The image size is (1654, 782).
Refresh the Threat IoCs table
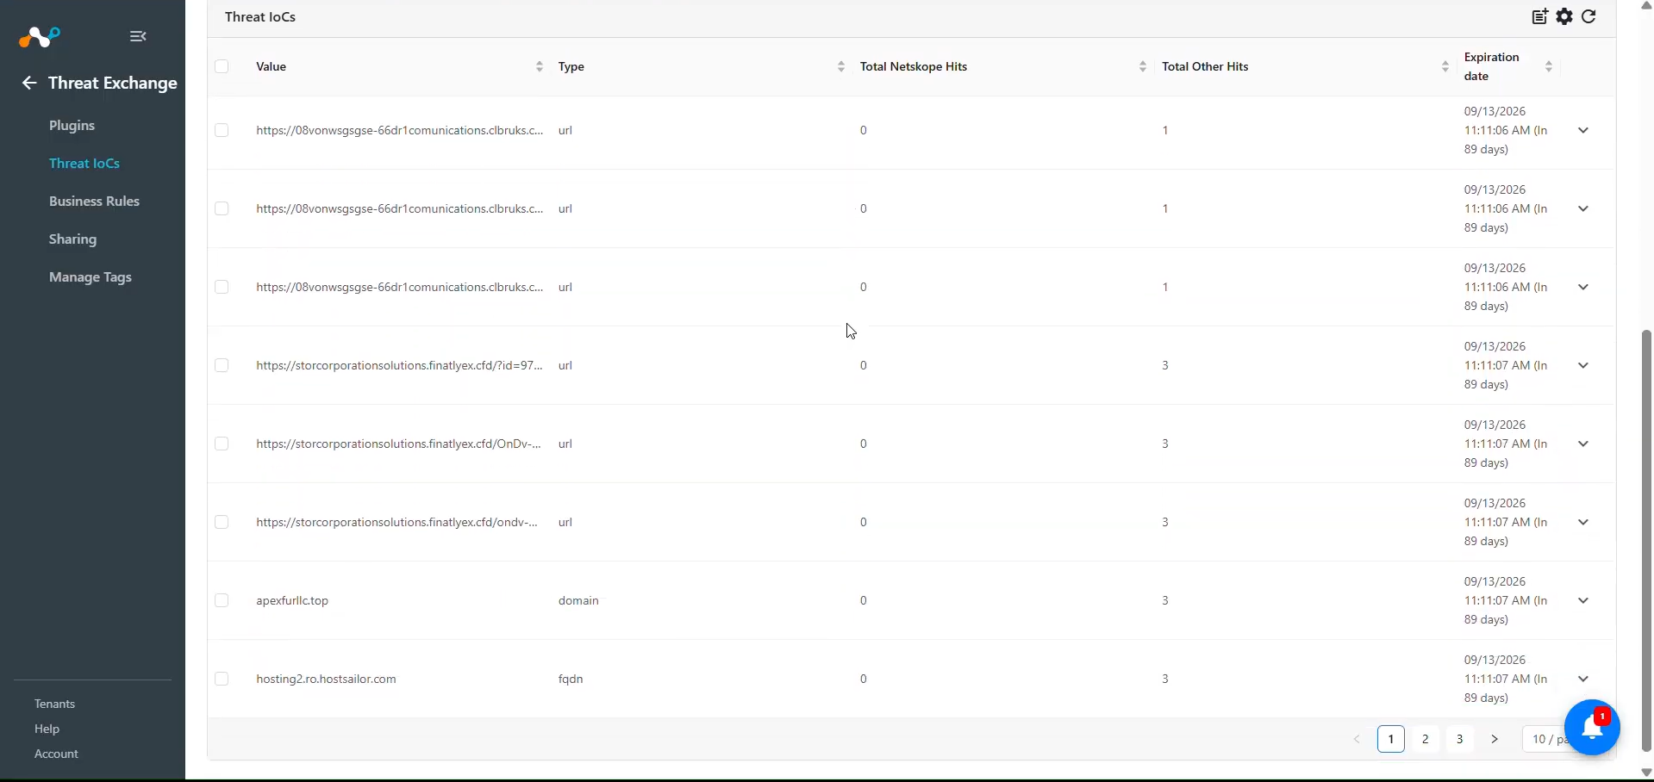pyautogui.click(x=1589, y=16)
